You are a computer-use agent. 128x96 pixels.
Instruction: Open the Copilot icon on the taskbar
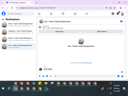click(34, 83)
